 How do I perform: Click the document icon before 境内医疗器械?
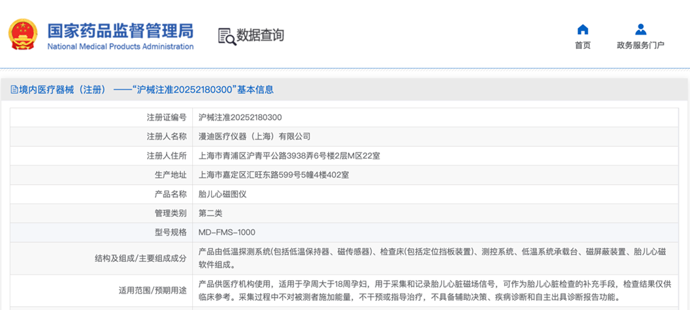point(14,89)
